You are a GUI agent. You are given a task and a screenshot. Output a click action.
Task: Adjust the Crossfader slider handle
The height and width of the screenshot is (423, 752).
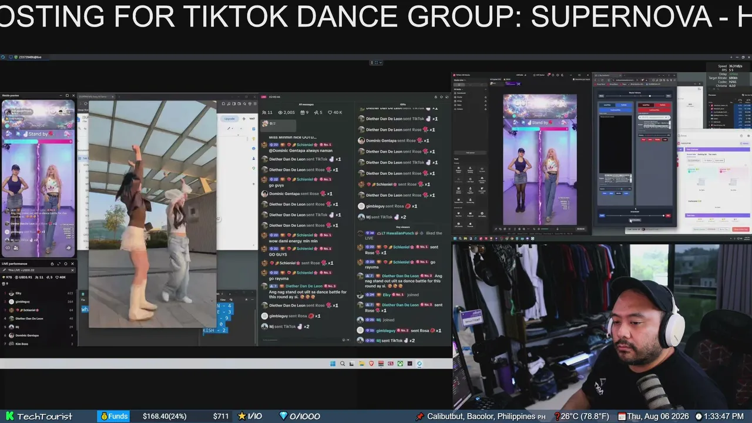664,216
